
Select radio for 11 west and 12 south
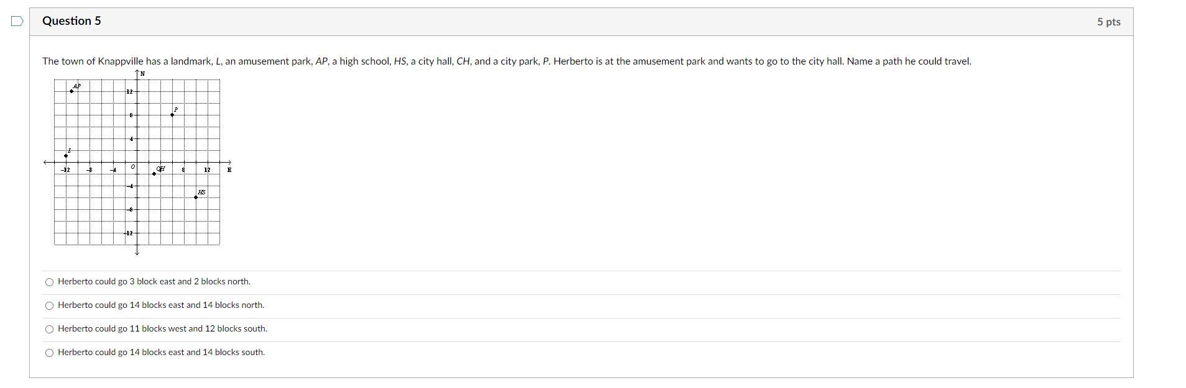(x=50, y=329)
